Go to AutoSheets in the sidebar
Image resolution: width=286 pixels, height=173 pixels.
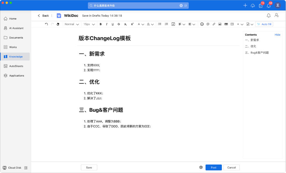pos(16,66)
